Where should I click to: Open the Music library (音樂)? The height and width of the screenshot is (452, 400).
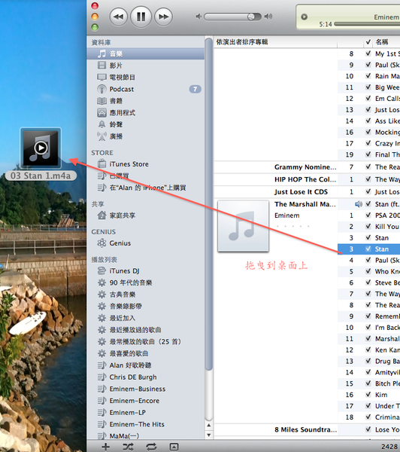pyautogui.click(x=146, y=53)
